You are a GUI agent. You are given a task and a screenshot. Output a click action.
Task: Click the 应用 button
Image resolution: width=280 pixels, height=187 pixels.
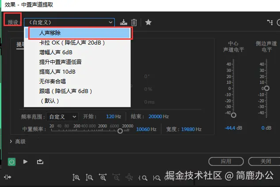click(x=226, y=161)
